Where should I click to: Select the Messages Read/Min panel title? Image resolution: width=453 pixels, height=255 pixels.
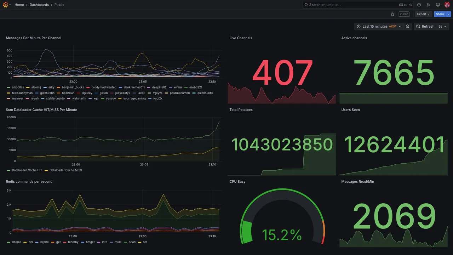[x=357, y=182]
